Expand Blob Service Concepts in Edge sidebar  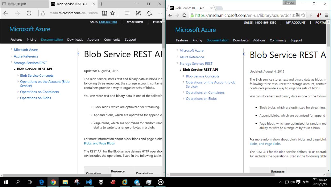point(18,76)
